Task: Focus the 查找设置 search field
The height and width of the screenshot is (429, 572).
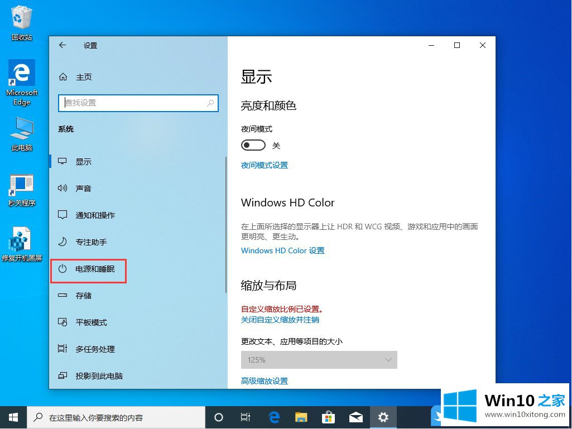Action: point(138,103)
